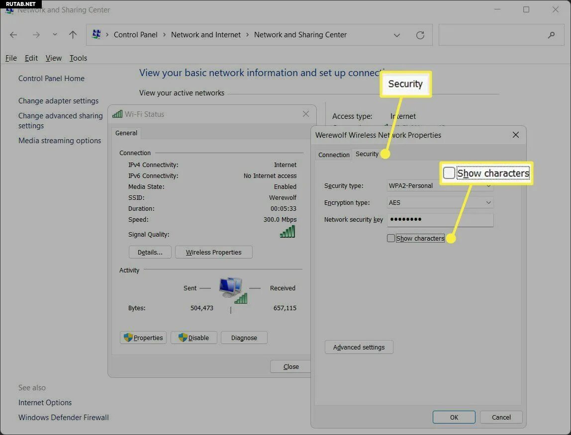Viewport: 571px width, 435px height.
Task: Open Internet Options link
Action: [45, 403]
